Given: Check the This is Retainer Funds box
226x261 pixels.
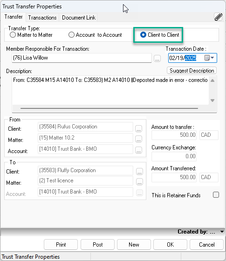Looking at the screenshot, I should pos(216,195).
